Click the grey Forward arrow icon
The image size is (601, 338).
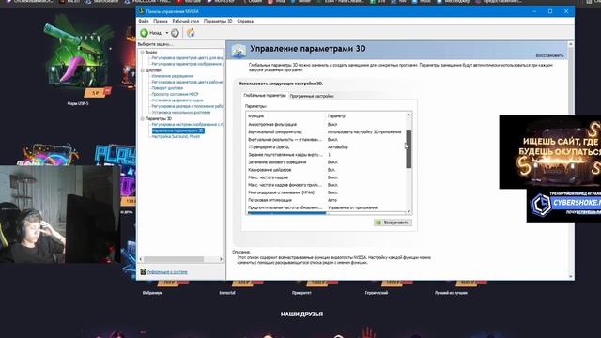(x=175, y=33)
